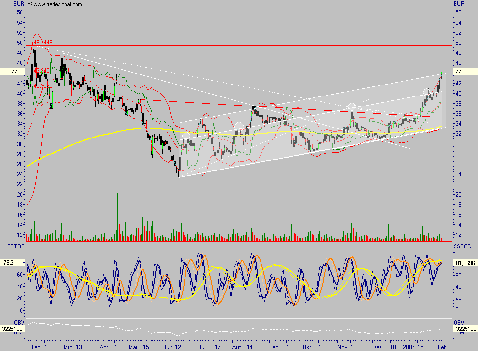
Task: Click the red 43,845 level label
Action: point(42,71)
